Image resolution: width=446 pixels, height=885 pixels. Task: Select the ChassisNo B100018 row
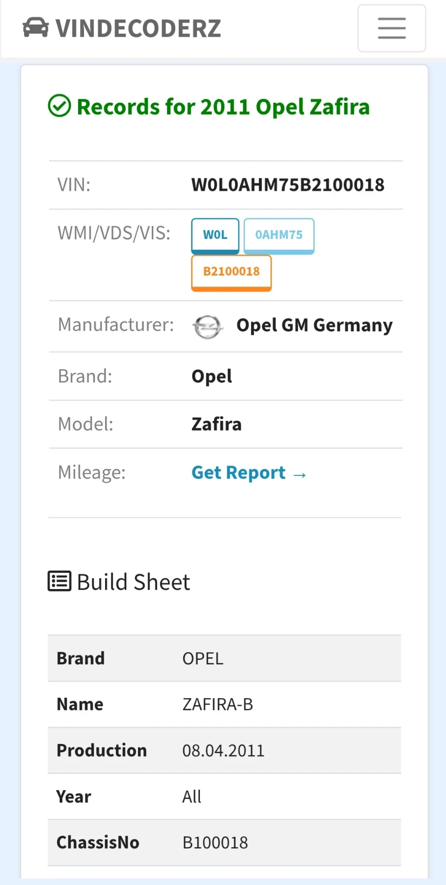point(224,842)
